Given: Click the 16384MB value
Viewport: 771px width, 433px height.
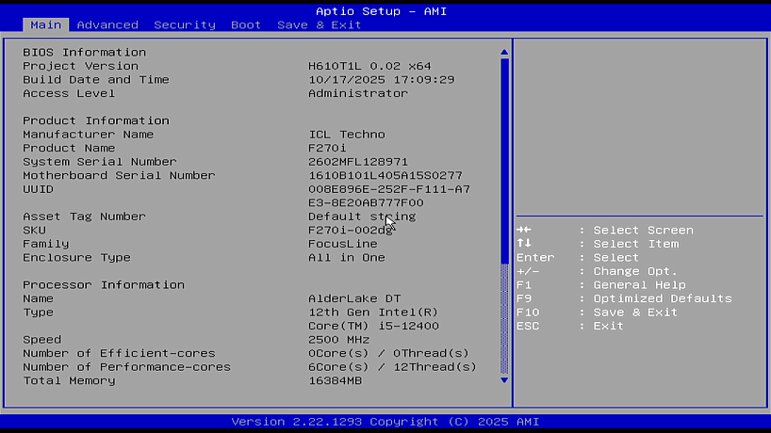Looking at the screenshot, I should point(336,381).
